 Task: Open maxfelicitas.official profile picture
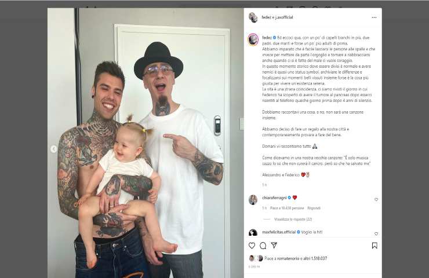pos(253,233)
